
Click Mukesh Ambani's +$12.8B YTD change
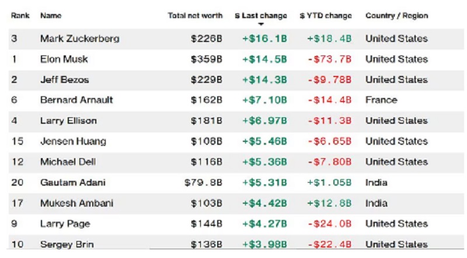329,203
